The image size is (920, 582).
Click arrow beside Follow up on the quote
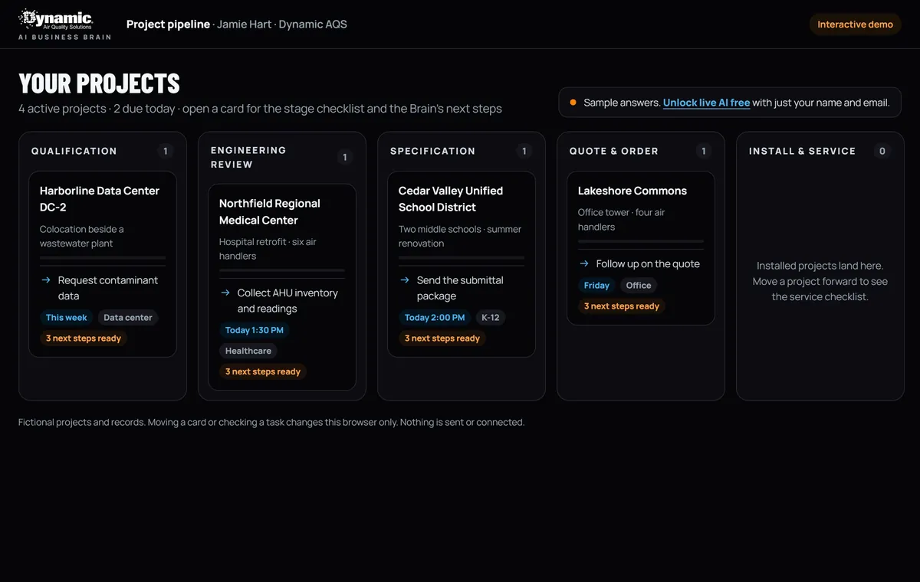click(584, 263)
